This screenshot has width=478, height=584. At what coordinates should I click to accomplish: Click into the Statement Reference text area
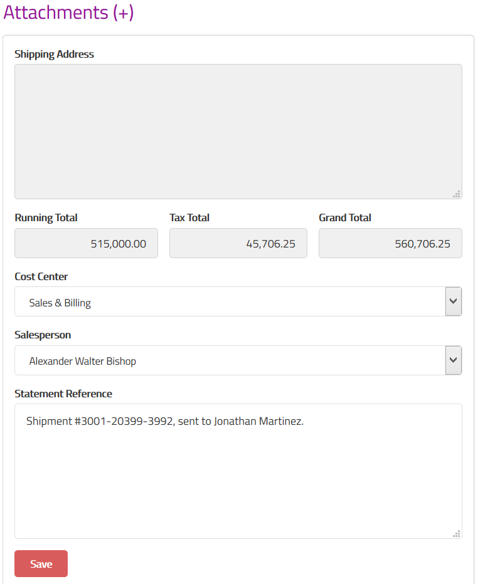(238, 476)
